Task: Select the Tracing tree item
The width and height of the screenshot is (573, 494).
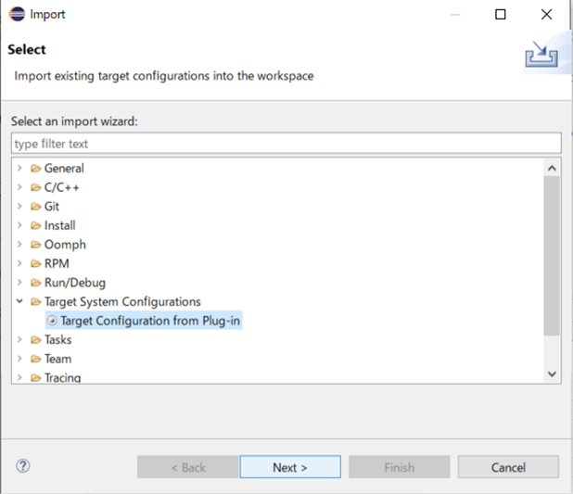Action: pos(62,377)
